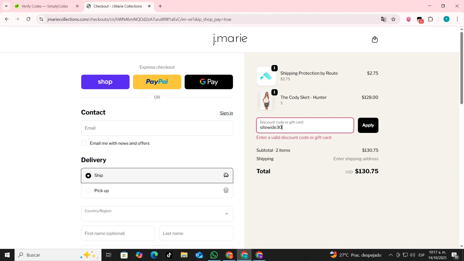The height and width of the screenshot is (261, 464).
Task: Open the tab search dropdown arrow
Action: pyautogui.click(x=6, y=6)
